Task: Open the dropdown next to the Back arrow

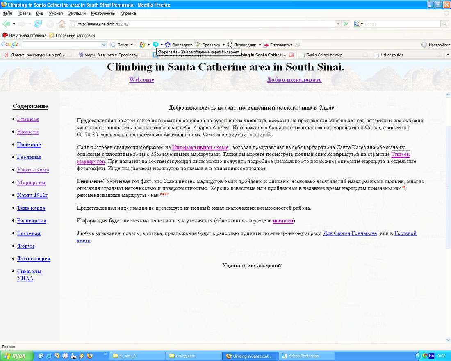Action: click(14, 24)
